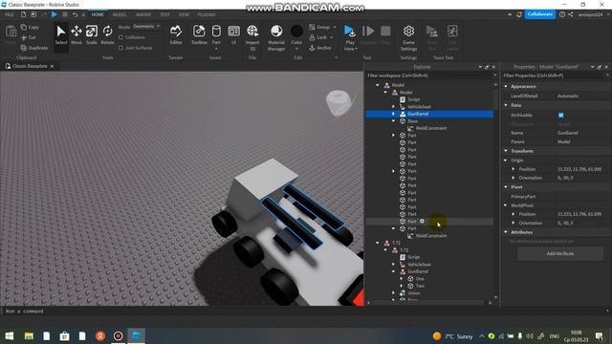Screen dimensions: 612x344
Task: Open the UI editor button
Action: pos(233,35)
